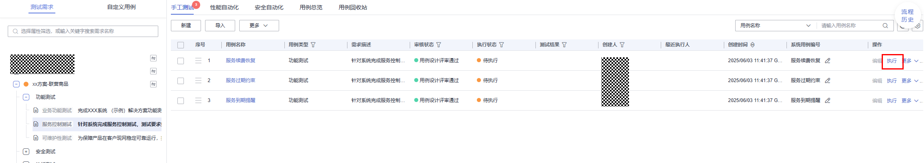Click search magnifier icon in 用例名称 search box
The height and width of the screenshot is (163, 924).
(885, 26)
